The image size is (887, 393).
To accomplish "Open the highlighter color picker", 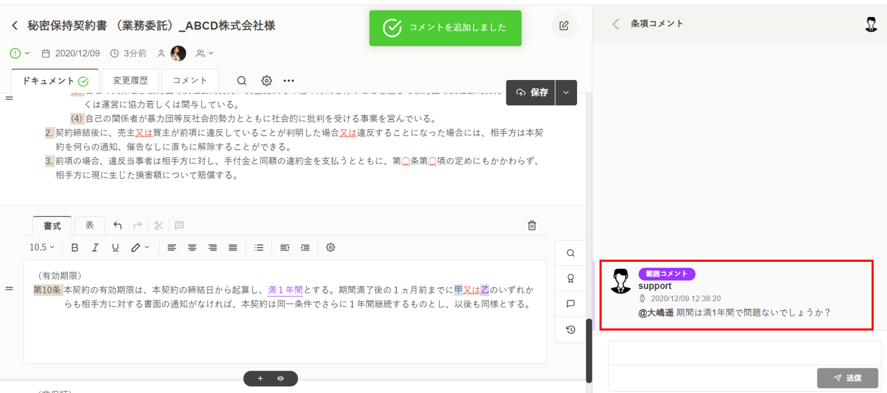I will click(x=140, y=248).
